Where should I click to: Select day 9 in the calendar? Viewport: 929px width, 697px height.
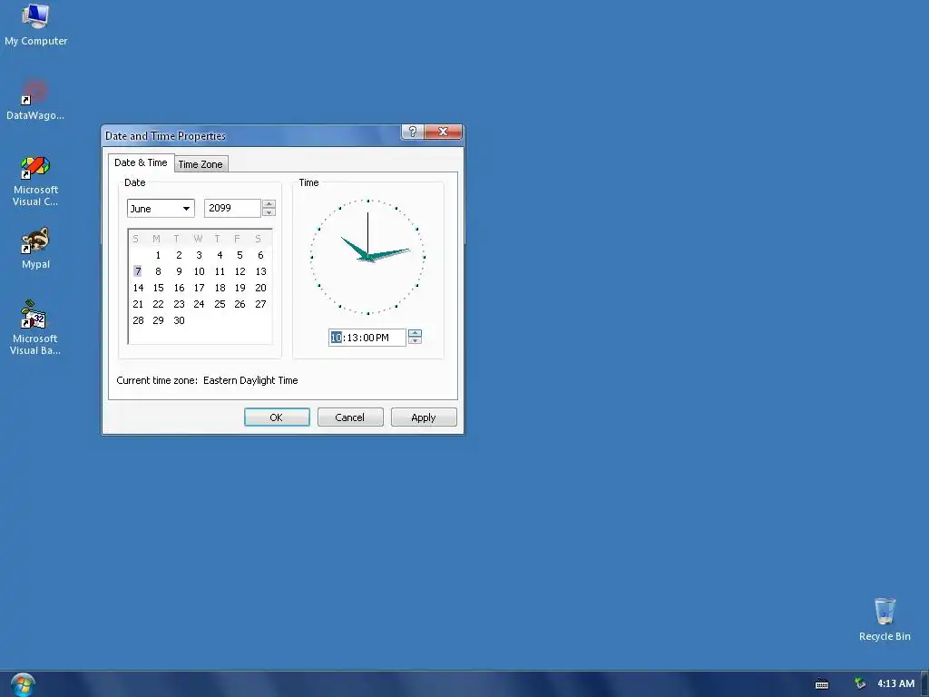(x=179, y=271)
